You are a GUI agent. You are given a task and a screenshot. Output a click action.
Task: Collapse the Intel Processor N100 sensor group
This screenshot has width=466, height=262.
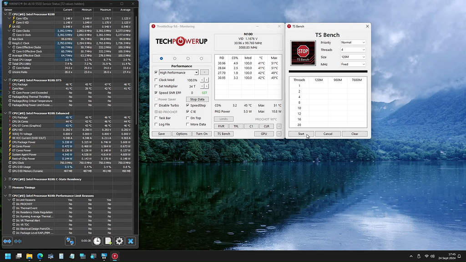(x=4, y=14)
